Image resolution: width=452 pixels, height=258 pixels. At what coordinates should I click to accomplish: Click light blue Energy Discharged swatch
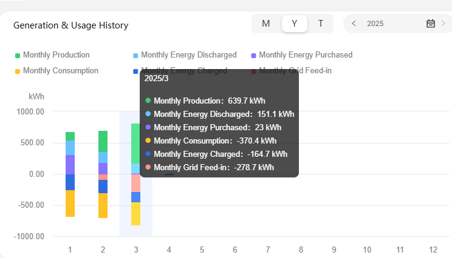pos(135,56)
